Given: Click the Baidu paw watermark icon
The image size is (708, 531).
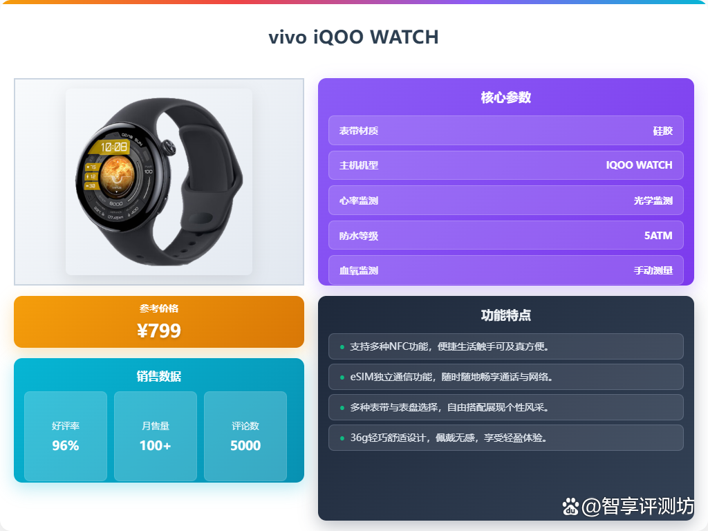Looking at the screenshot, I should point(570,507).
